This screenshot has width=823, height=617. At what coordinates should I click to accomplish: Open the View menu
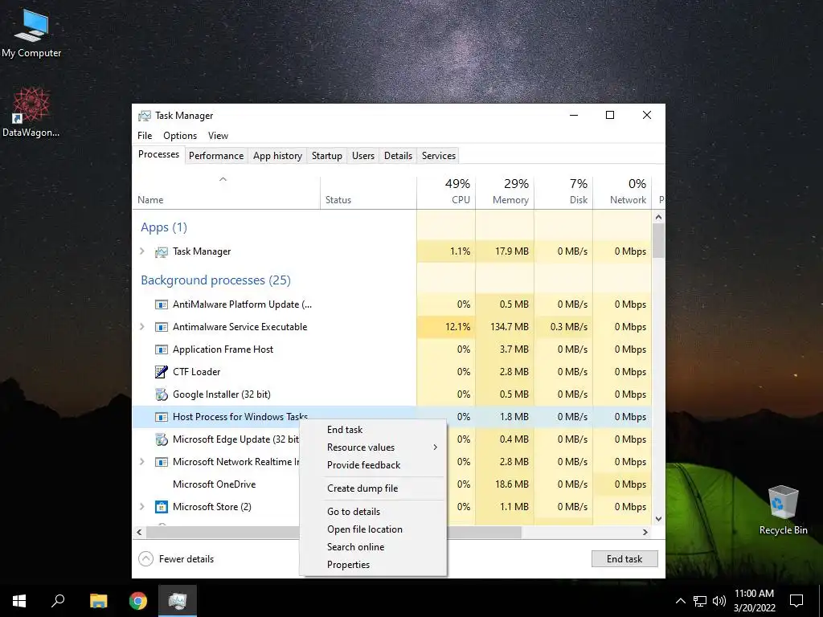click(x=218, y=136)
